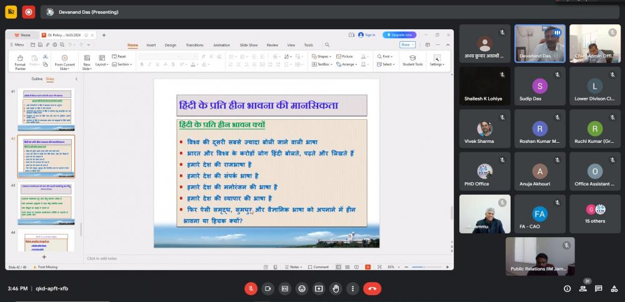This screenshot has height=302, width=625.
Task: Click Sign in link
Action: point(367,35)
